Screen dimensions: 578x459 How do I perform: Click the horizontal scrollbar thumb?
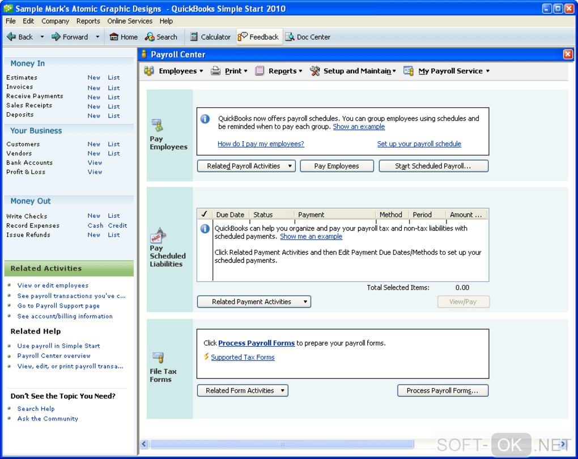coord(282,444)
